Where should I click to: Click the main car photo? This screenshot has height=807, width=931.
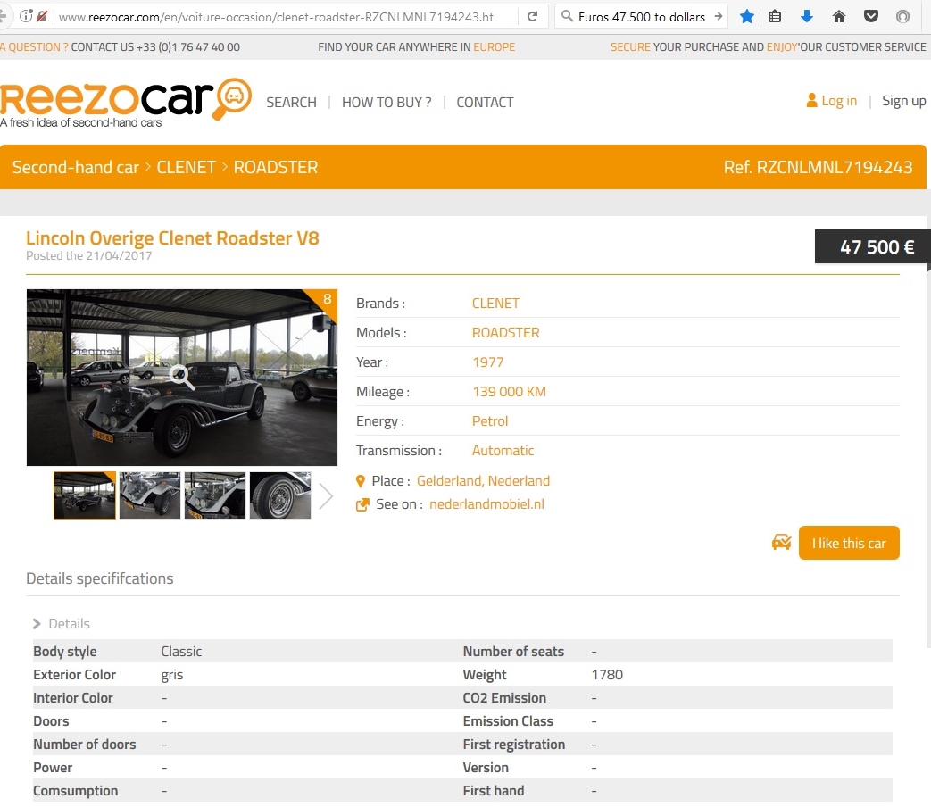pyautogui.click(x=182, y=378)
